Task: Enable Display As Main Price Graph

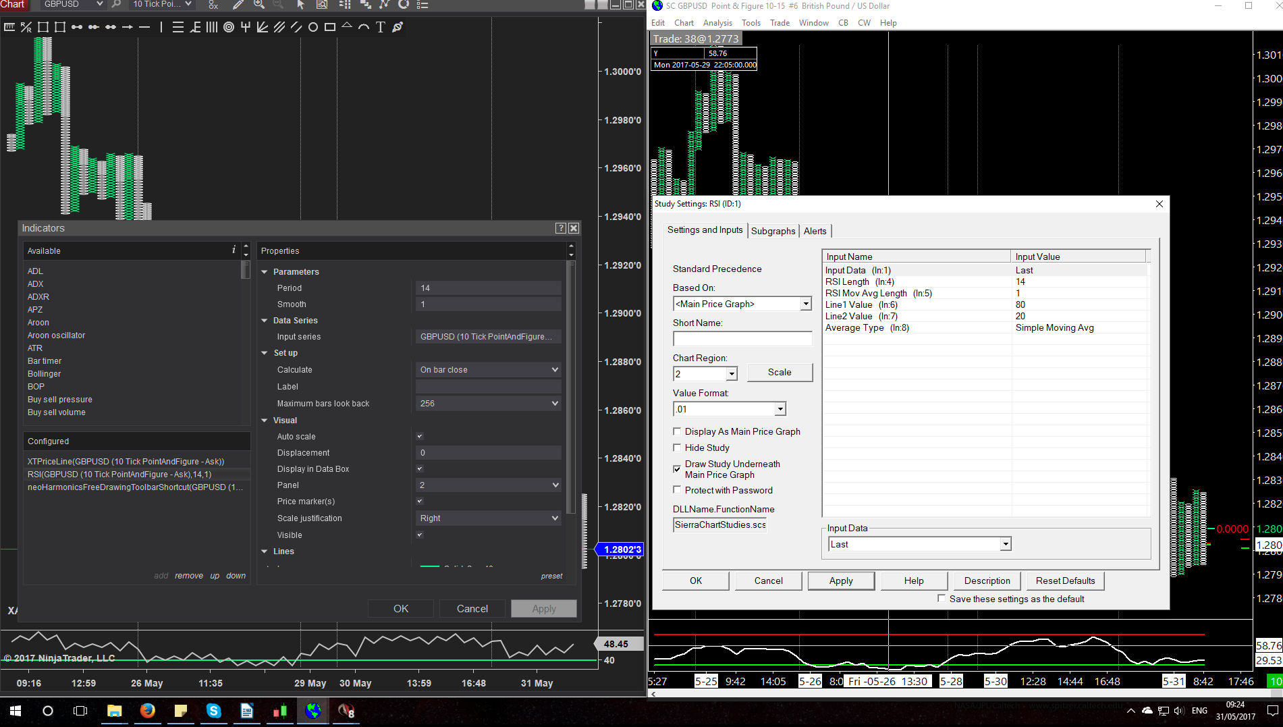Action: [x=677, y=431]
